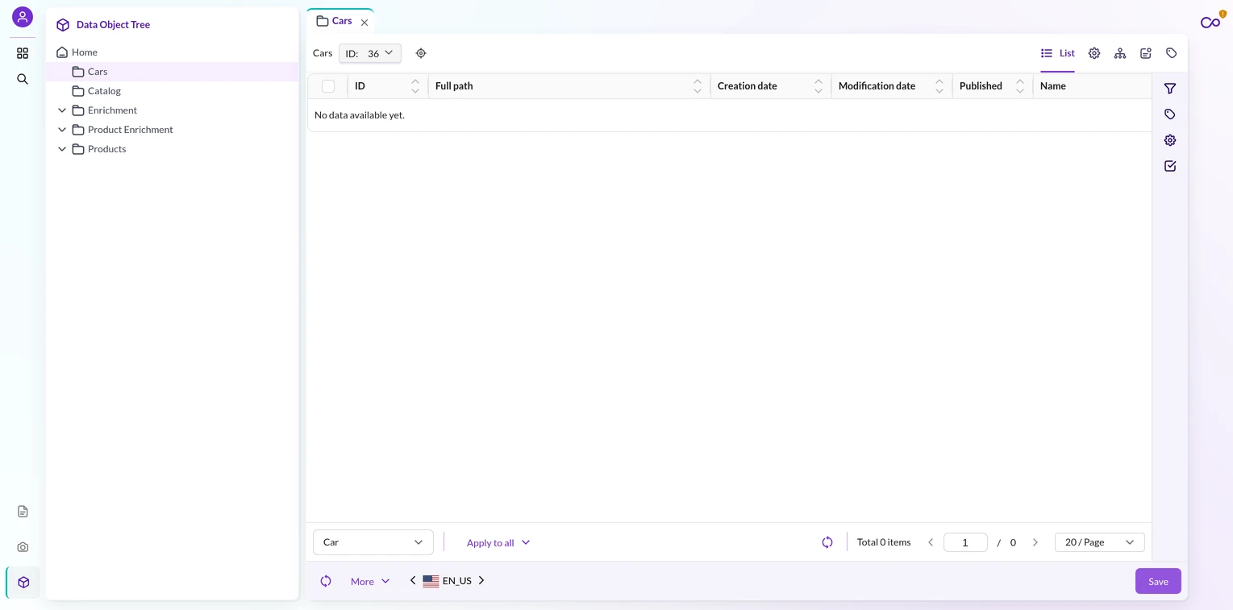Click the Save button
The width and height of the screenshot is (1233, 610).
point(1158,581)
